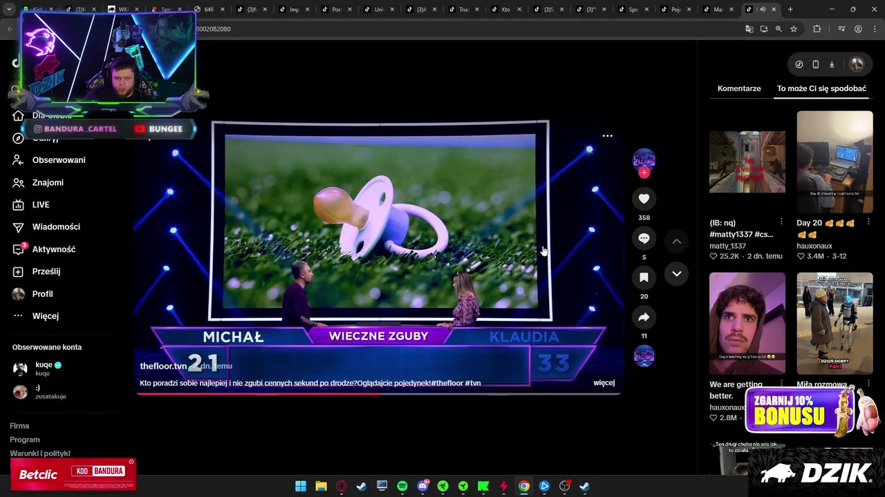Viewport: 885px width, 497px height.
Task: Open options for the Day 20 video card
Action: 868,222
